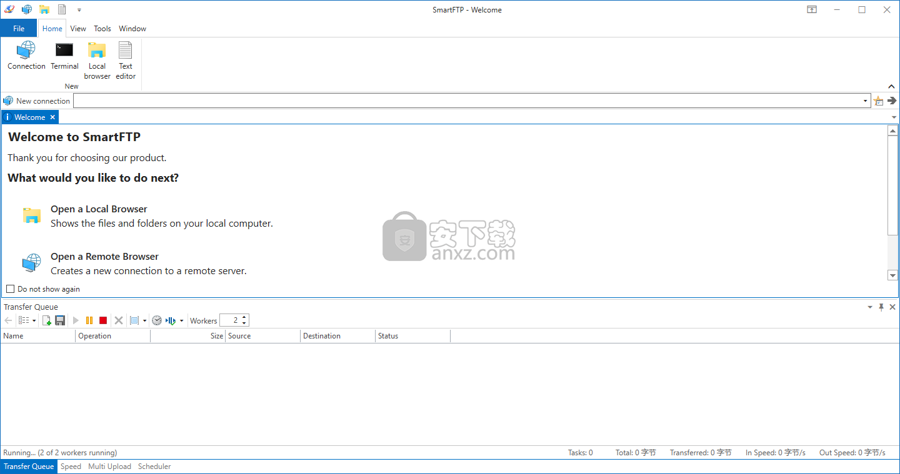Switch to the Speed bottom tab
Screen dimensions: 900x474
(x=71, y=466)
